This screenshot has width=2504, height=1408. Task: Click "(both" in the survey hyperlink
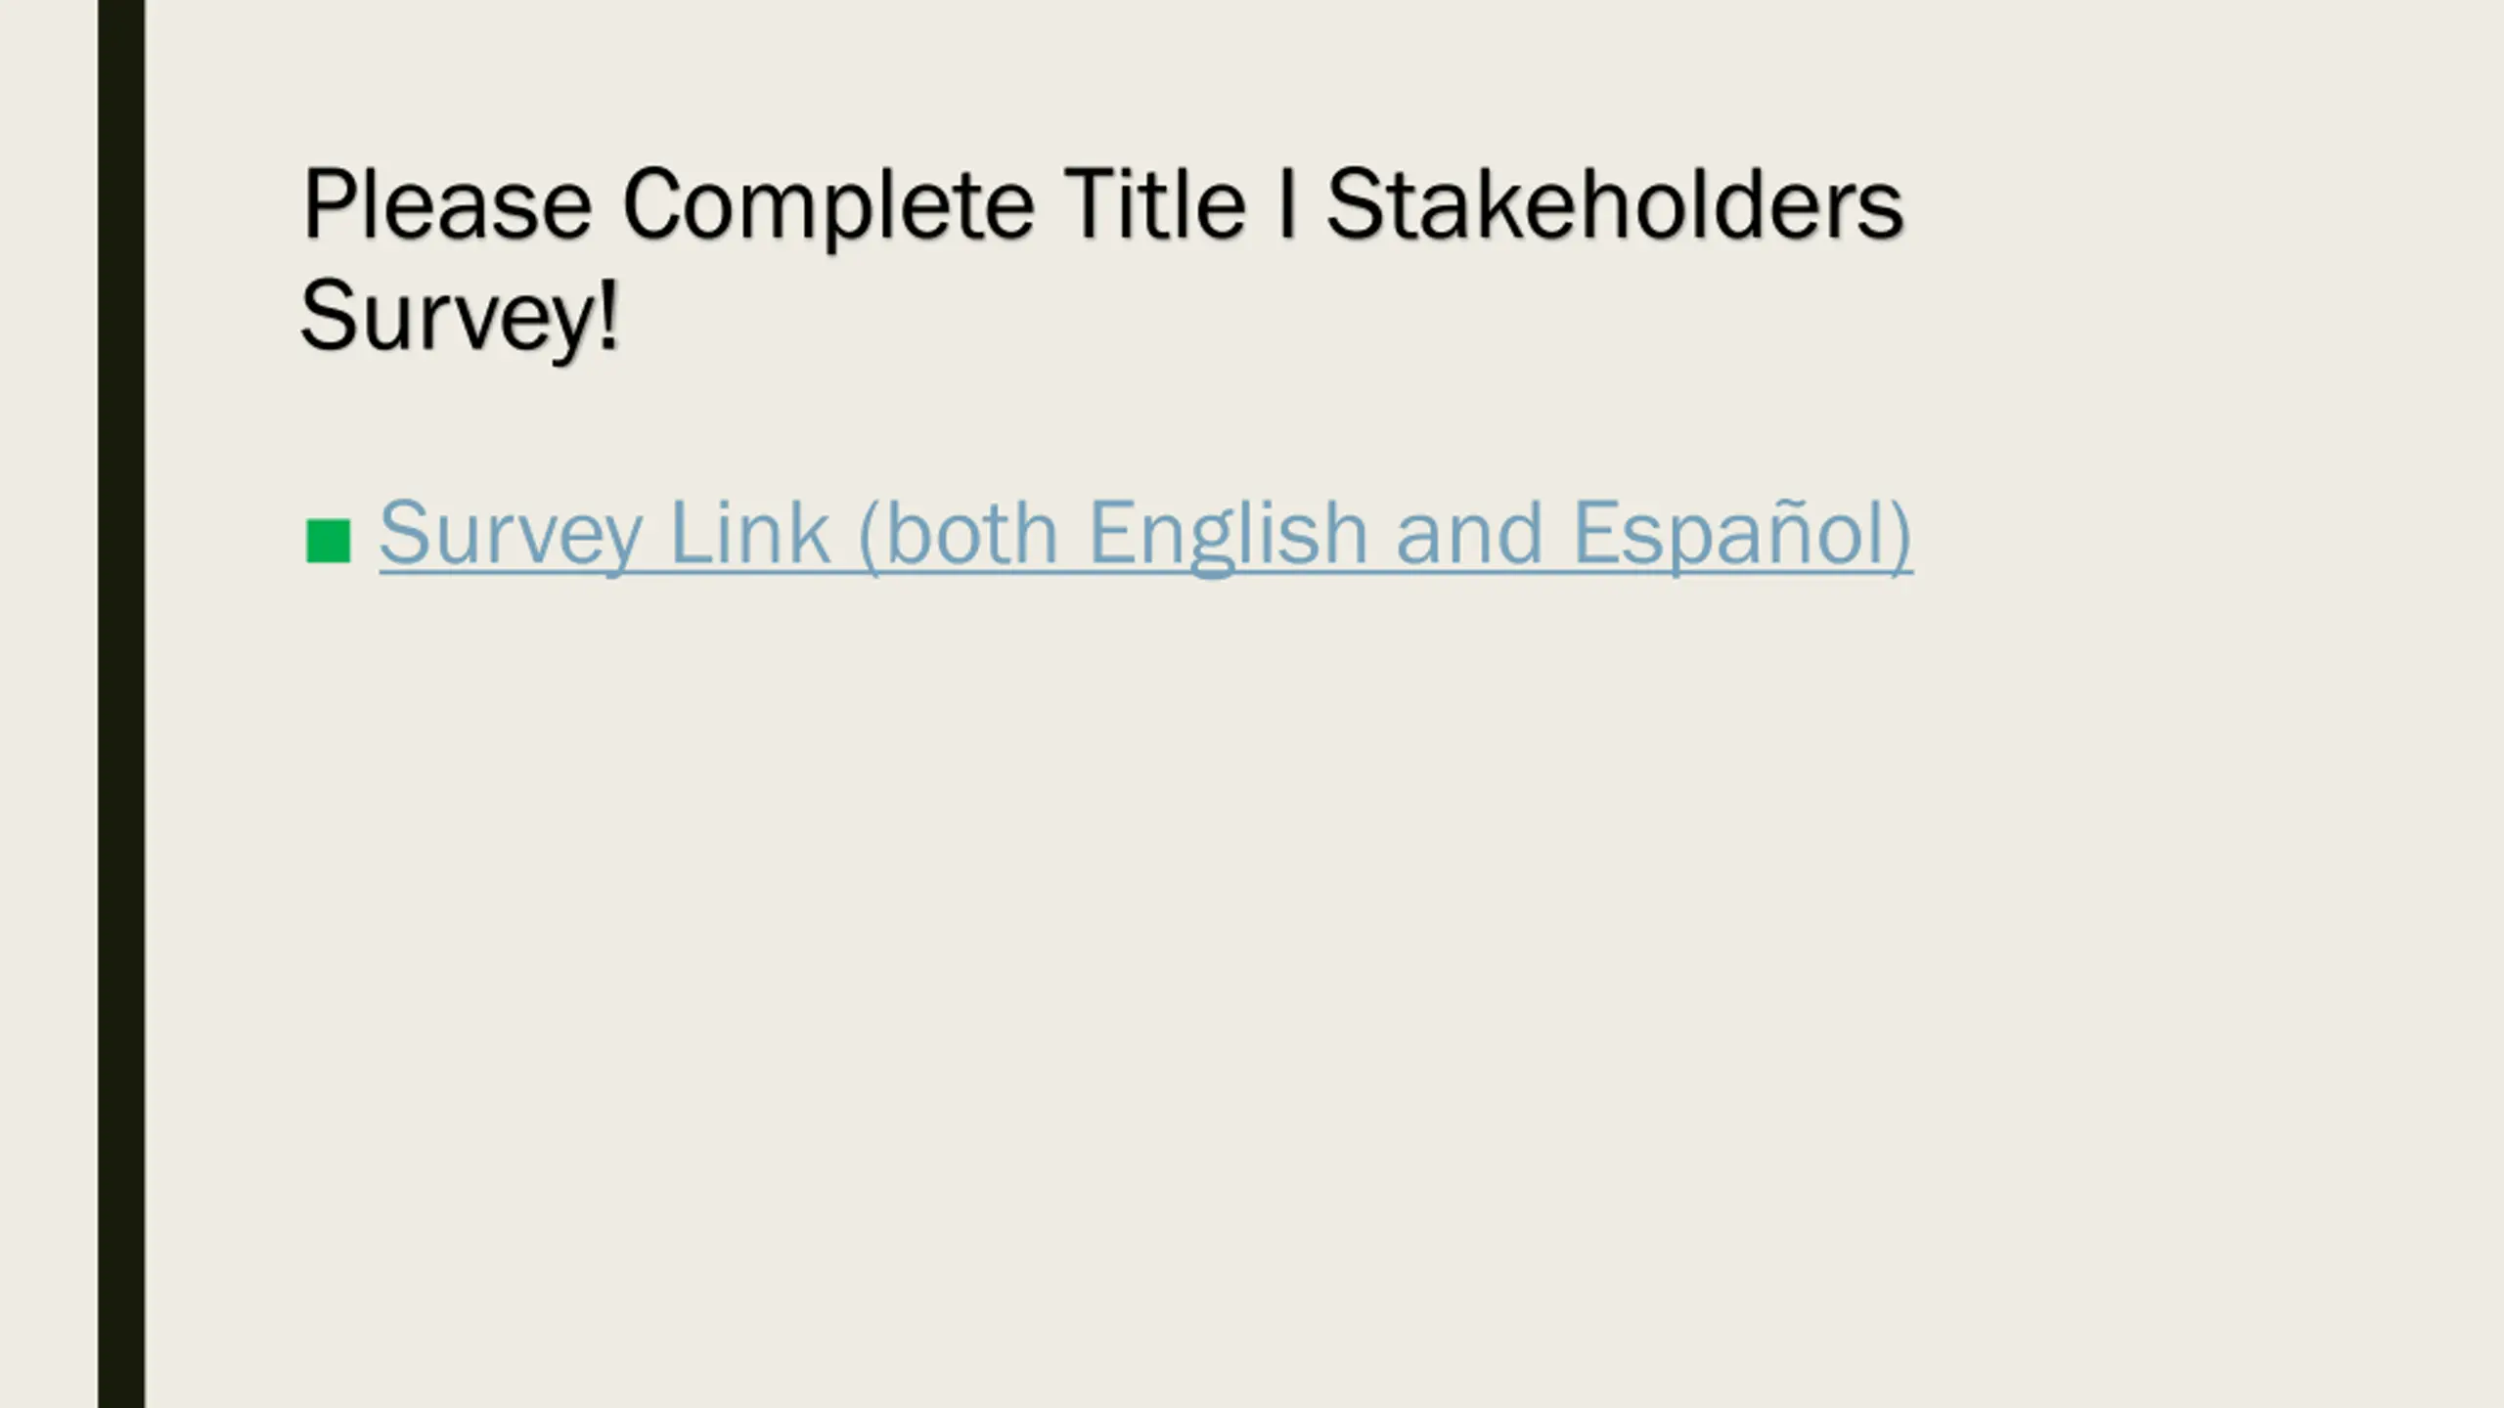(959, 536)
